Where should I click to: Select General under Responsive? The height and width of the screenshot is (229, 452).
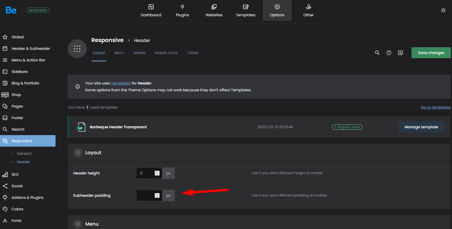pyautogui.click(x=24, y=153)
